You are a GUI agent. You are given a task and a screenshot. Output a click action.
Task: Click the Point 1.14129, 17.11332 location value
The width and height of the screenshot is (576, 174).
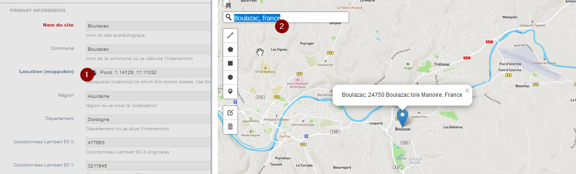[128, 73]
